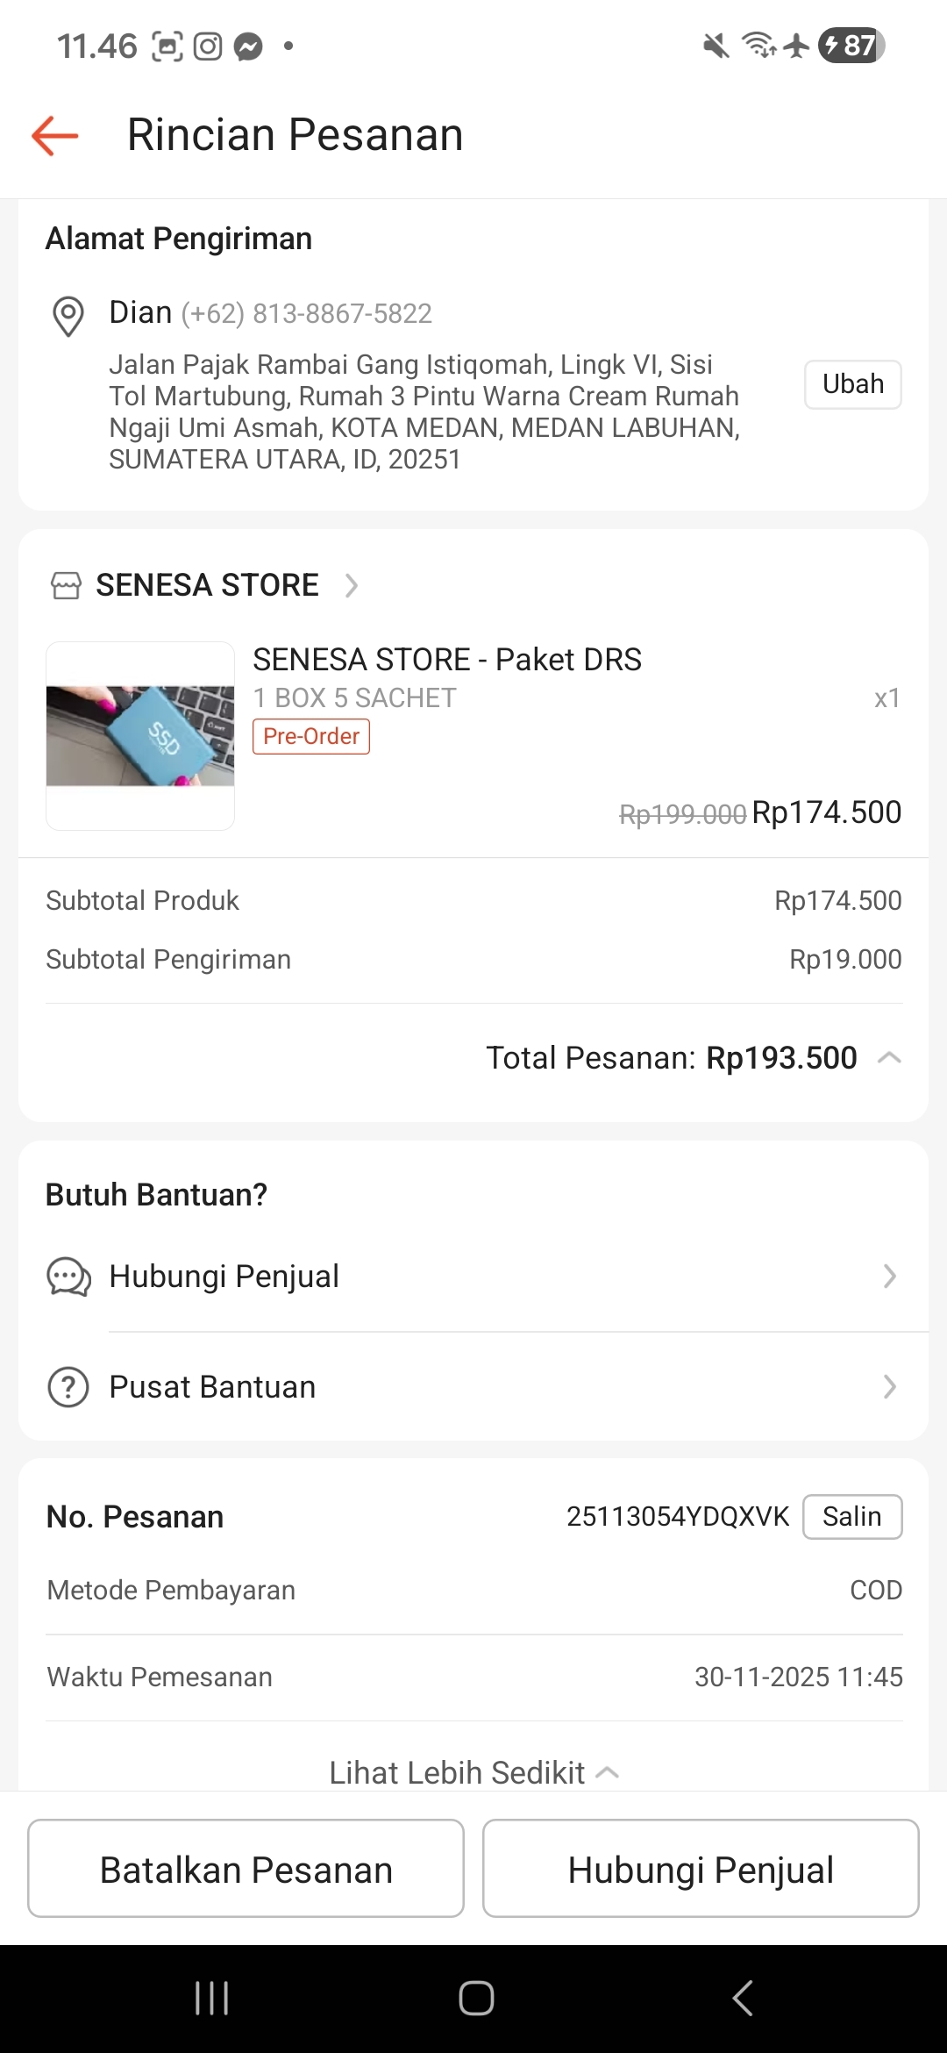Tap bottom Hubungi Penjual button
This screenshot has height=2053, width=947.
[x=701, y=1869]
